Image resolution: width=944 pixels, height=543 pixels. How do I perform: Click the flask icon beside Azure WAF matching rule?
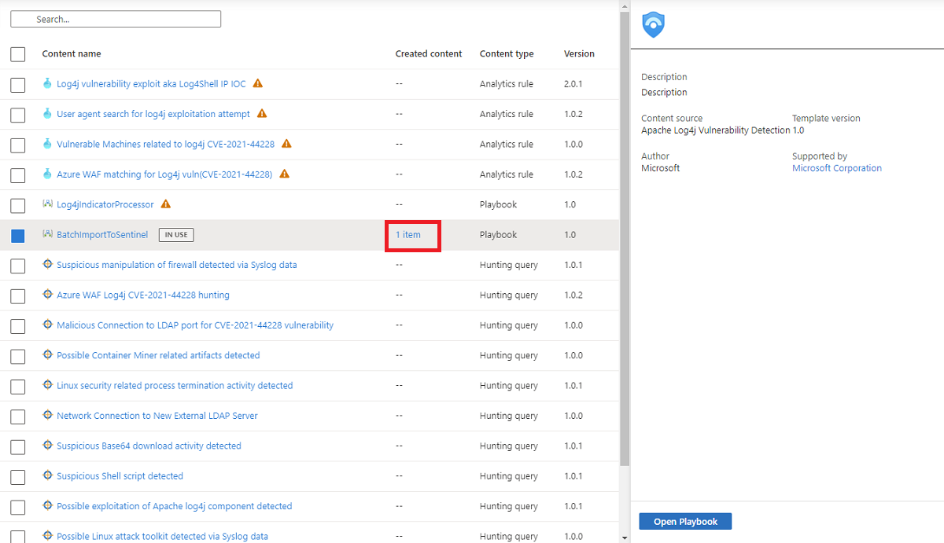click(x=47, y=174)
